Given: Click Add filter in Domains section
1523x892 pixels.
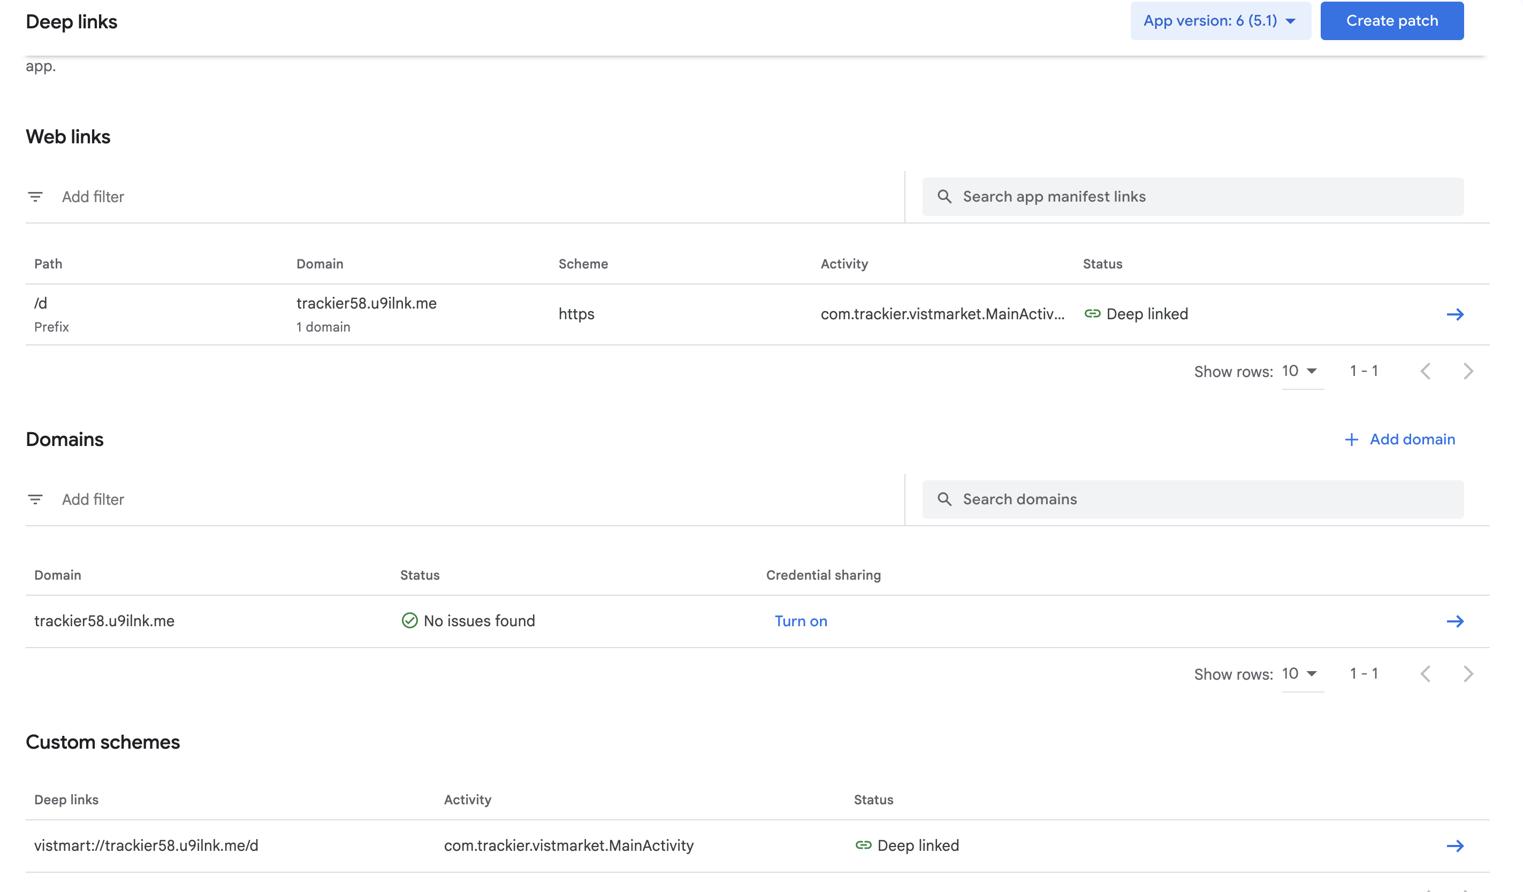Looking at the screenshot, I should pyautogui.click(x=93, y=499).
